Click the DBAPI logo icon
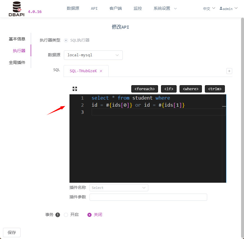The height and width of the screenshot is (239, 244). (x=16, y=9)
